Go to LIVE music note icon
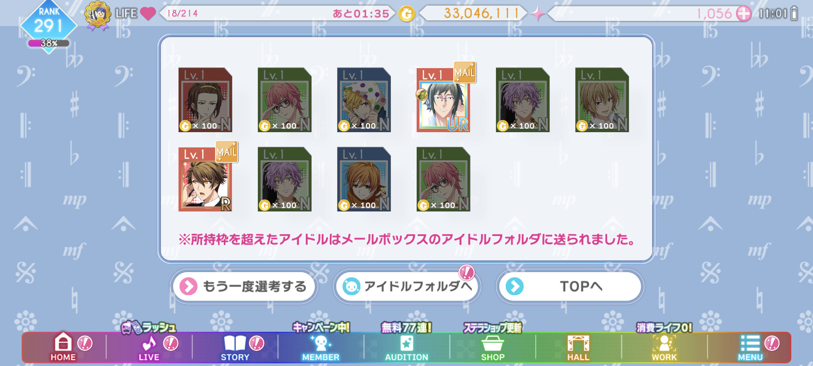The height and width of the screenshot is (366, 813). click(x=149, y=343)
